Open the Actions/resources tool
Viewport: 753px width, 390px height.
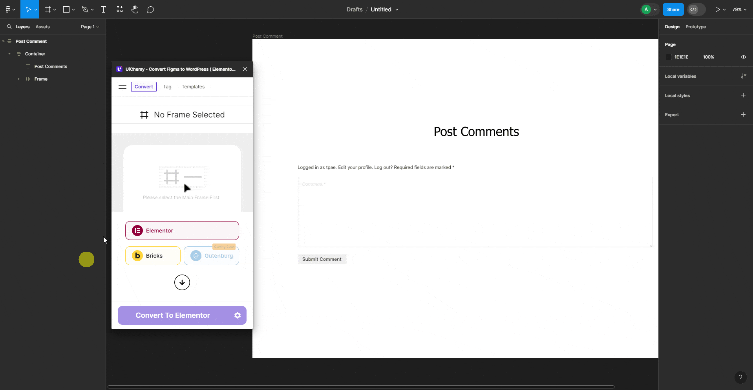(119, 9)
